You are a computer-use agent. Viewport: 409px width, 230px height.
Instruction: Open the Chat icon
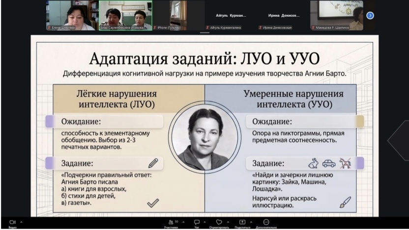point(197,222)
